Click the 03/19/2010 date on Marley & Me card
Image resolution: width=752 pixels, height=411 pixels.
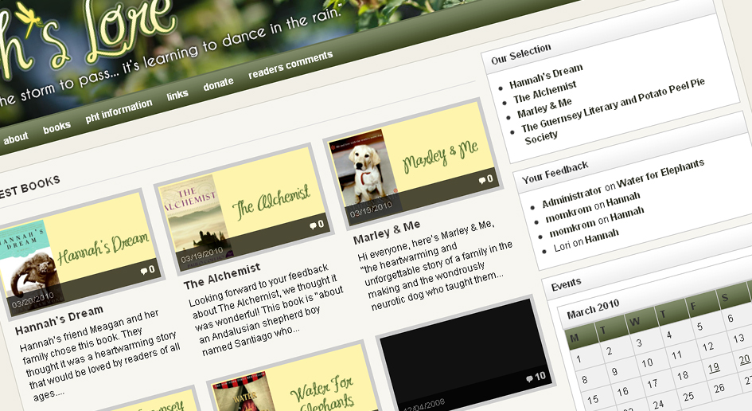point(371,209)
